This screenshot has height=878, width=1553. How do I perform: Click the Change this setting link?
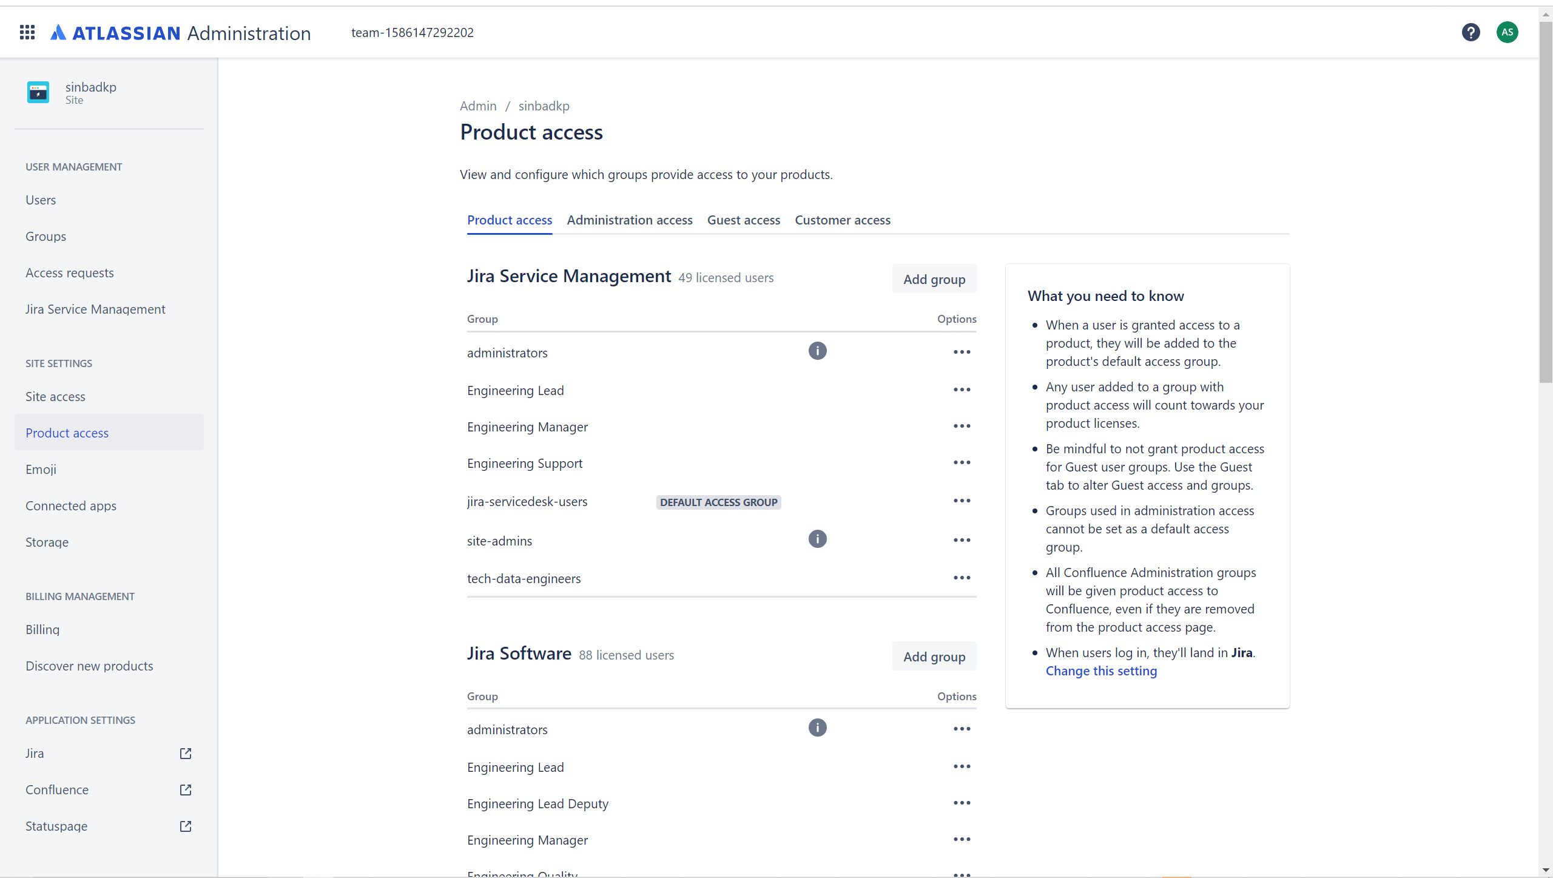click(x=1101, y=670)
